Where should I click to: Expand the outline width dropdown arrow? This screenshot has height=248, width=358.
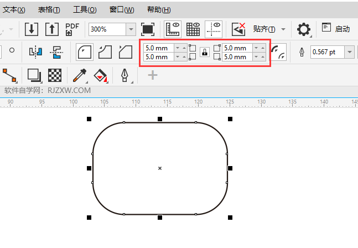[x=349, y=52]
